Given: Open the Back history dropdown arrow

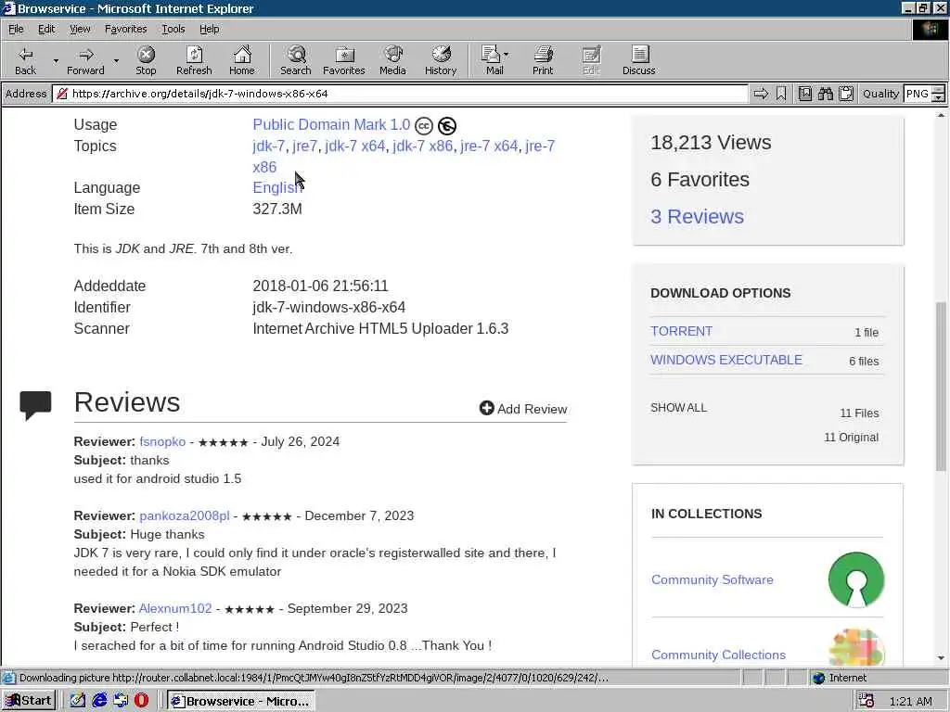Looking at the screenshot, I should 56,60.
